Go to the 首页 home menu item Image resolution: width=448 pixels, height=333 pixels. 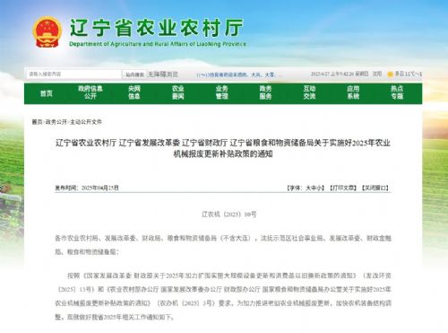tap(47, 93)
